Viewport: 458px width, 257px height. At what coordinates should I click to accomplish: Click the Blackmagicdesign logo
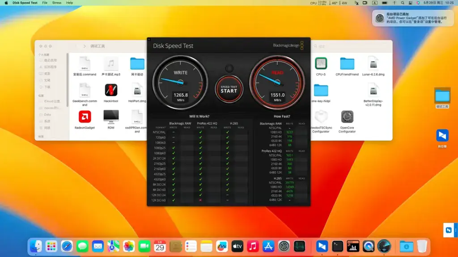288,46
